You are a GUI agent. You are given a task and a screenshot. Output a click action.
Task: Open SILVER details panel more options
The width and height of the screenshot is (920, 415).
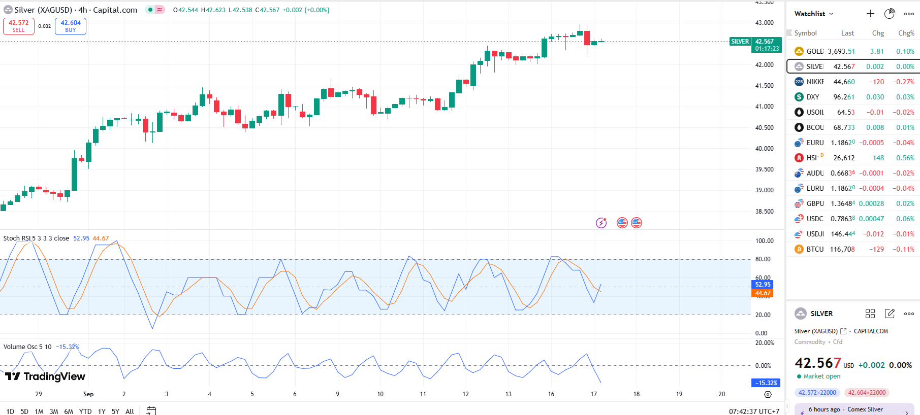(x=909, y=314)
